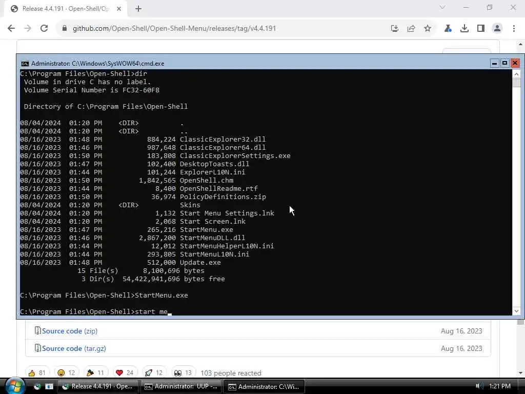Go back with browser back arrow
Screen dimensions: 525x394
point(11,29)
